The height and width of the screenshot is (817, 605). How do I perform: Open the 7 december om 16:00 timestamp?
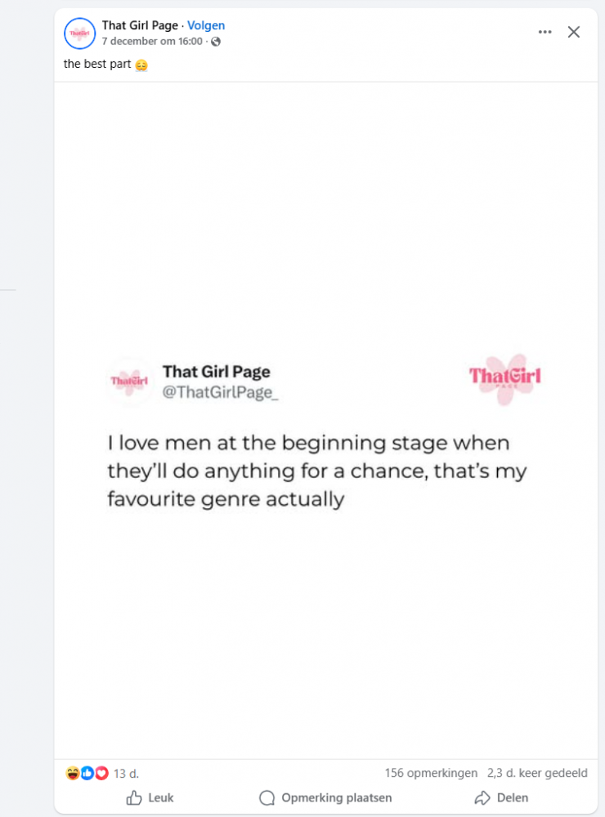click(152, 41)
